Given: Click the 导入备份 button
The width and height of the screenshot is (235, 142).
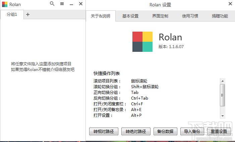Looking at the screenshot, I should pos(192,132).
